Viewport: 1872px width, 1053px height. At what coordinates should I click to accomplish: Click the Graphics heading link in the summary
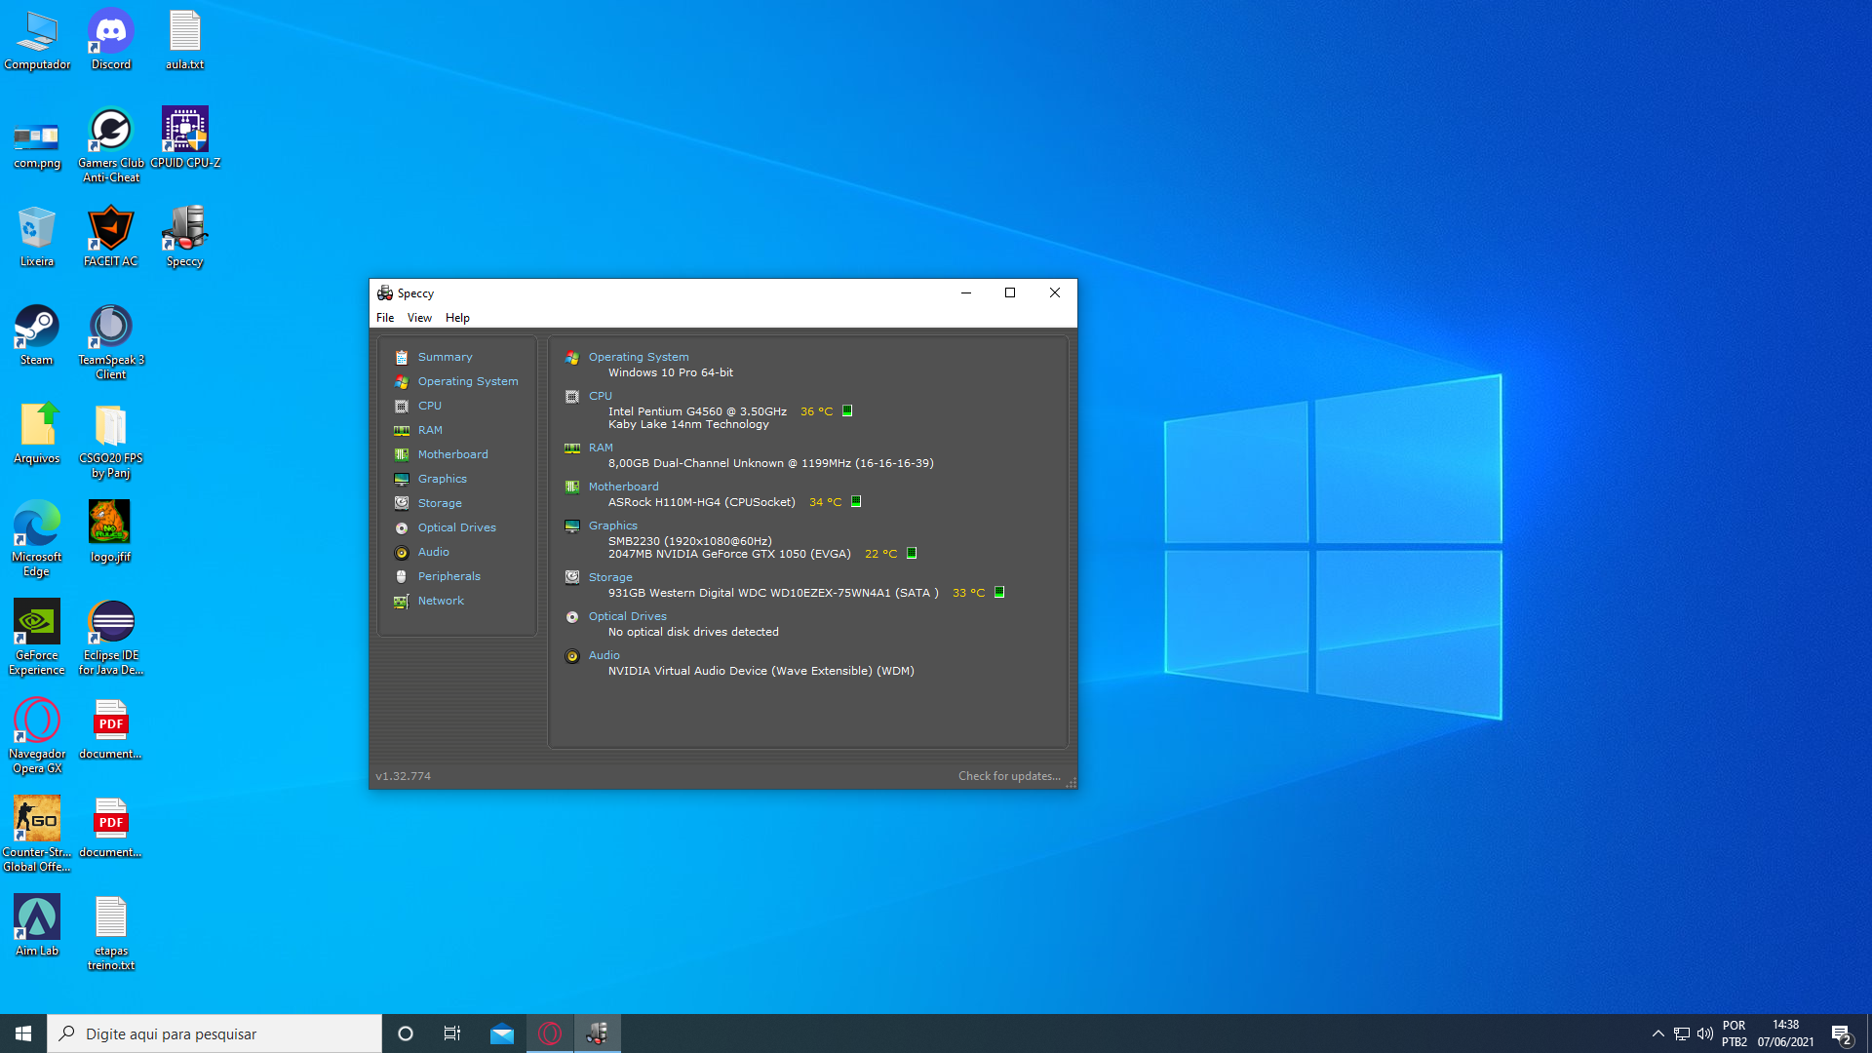612,526
